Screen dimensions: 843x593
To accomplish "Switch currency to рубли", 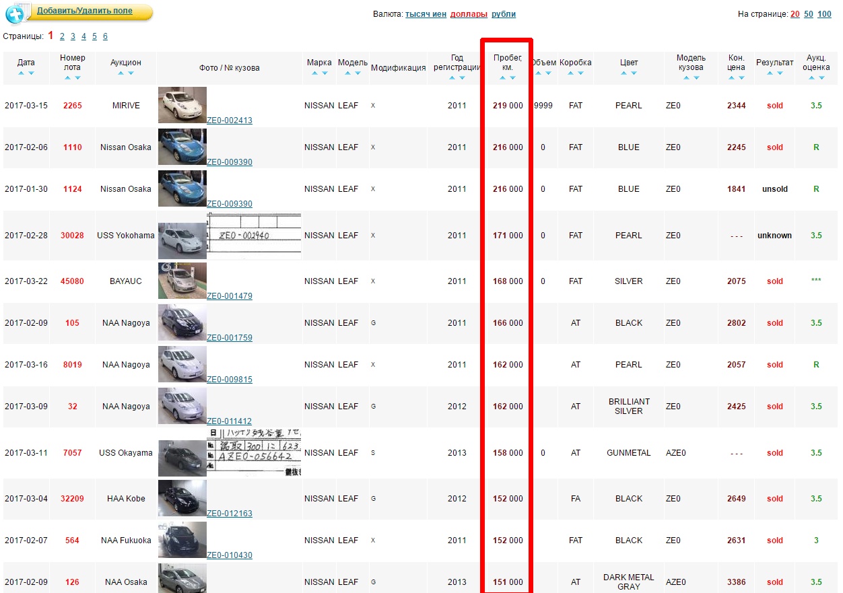I will coord(504,14).
